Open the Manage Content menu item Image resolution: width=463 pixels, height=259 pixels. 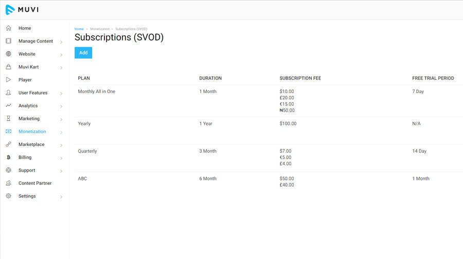pyautogui.click(x=35, y=41)
